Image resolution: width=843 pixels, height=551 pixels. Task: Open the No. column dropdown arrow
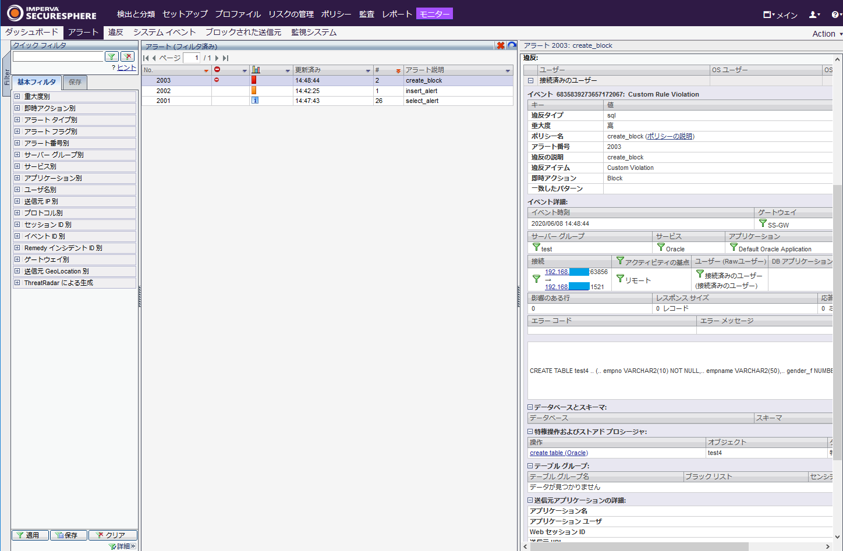click(206, 70)
